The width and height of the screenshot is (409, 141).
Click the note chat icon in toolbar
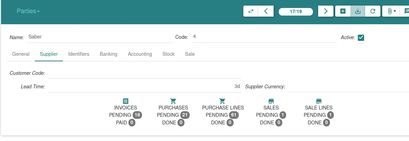point(406,11)
